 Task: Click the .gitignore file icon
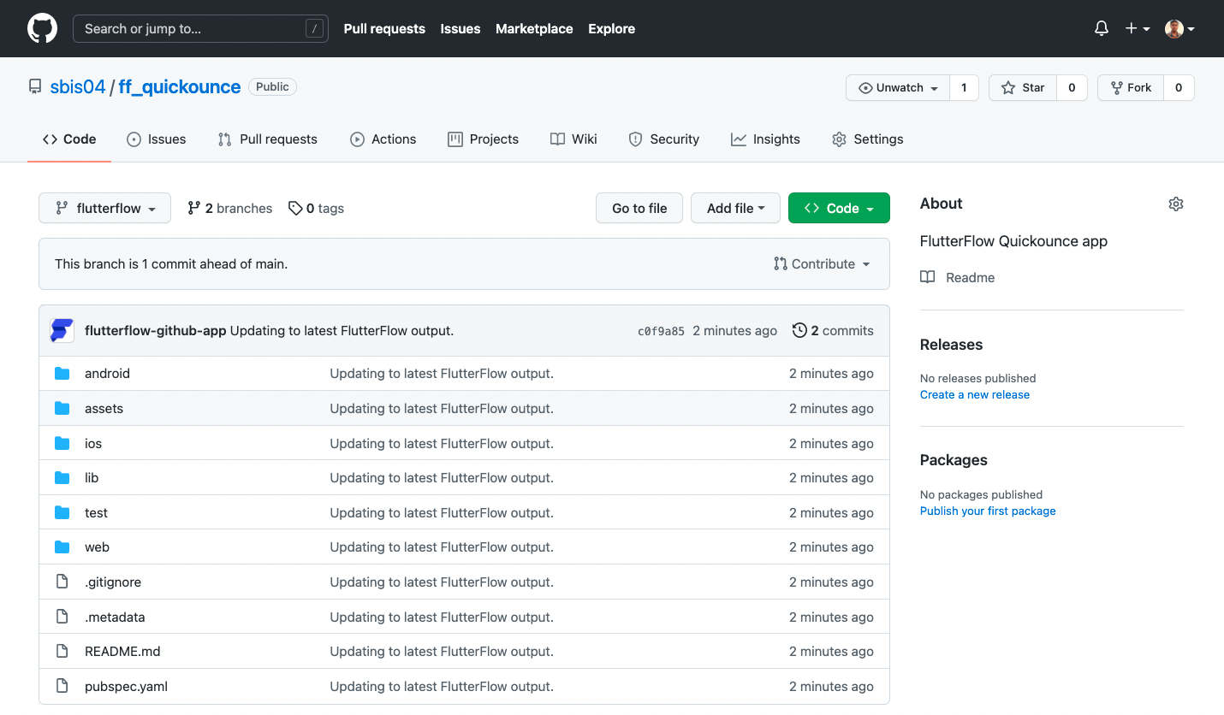click(62, 582)
